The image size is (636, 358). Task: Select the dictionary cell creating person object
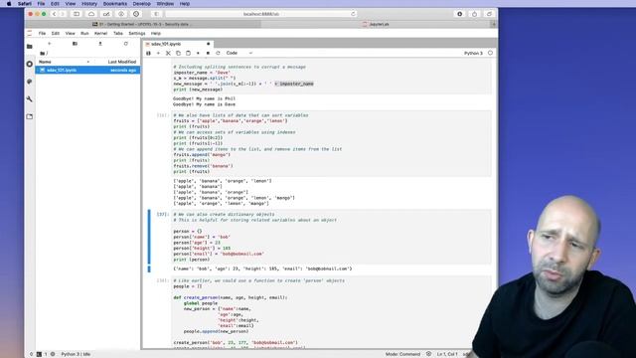tap(331, 237)
